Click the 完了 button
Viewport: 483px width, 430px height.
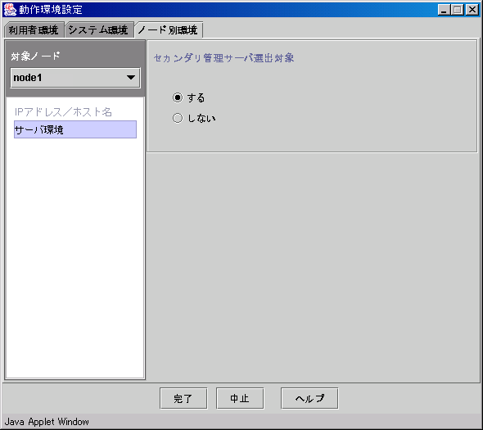click(x=183, y=398)
